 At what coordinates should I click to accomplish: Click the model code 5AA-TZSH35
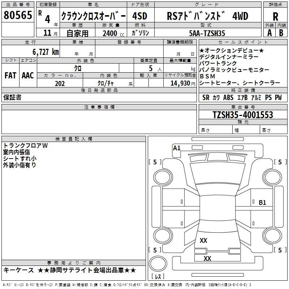coord(207,33)
